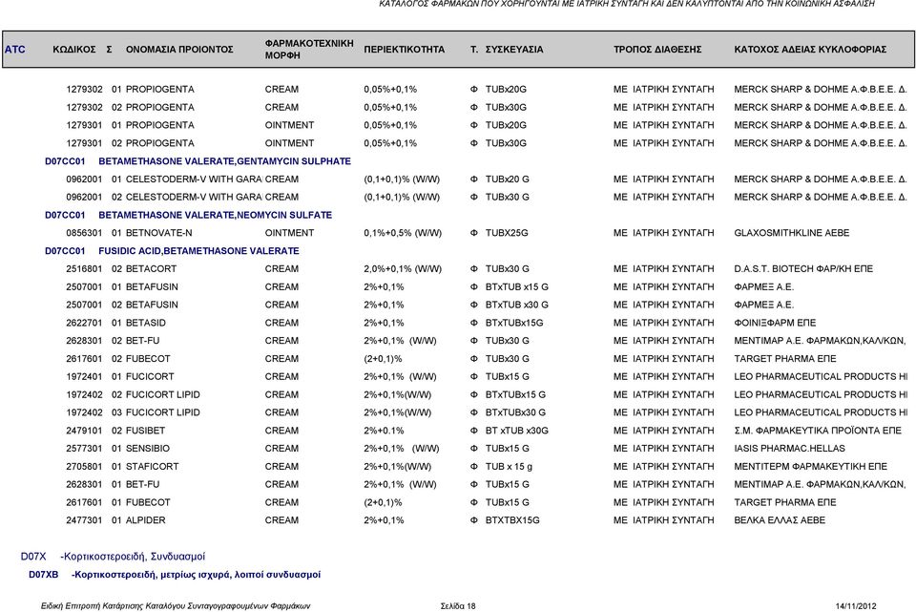916x612 pixels.
Task: Click code 2622701
Action: (x=84, y=323)
